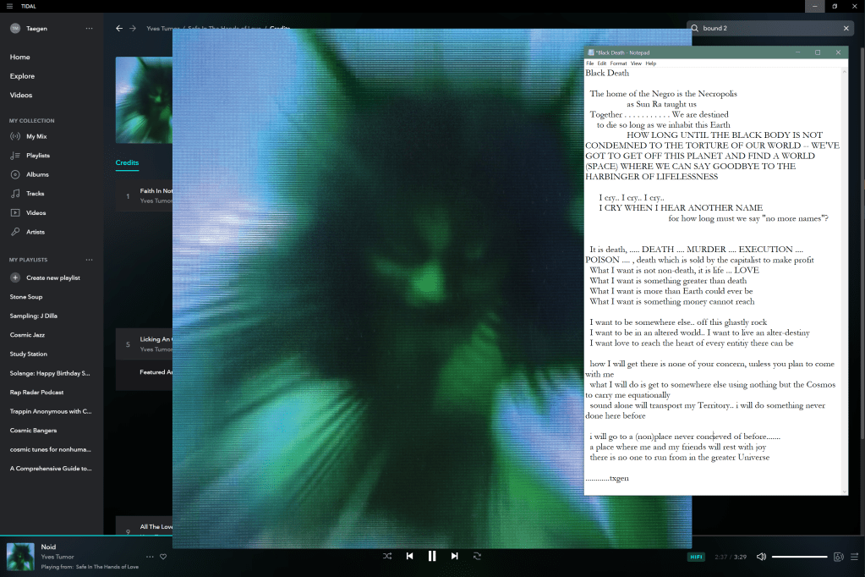Toggle shuffle playback in the player bar
Viewport: 865px width, 577px height.
coord(387,556)
